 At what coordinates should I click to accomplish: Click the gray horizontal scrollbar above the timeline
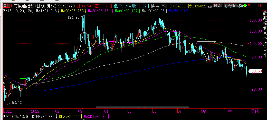pos(142,107)
